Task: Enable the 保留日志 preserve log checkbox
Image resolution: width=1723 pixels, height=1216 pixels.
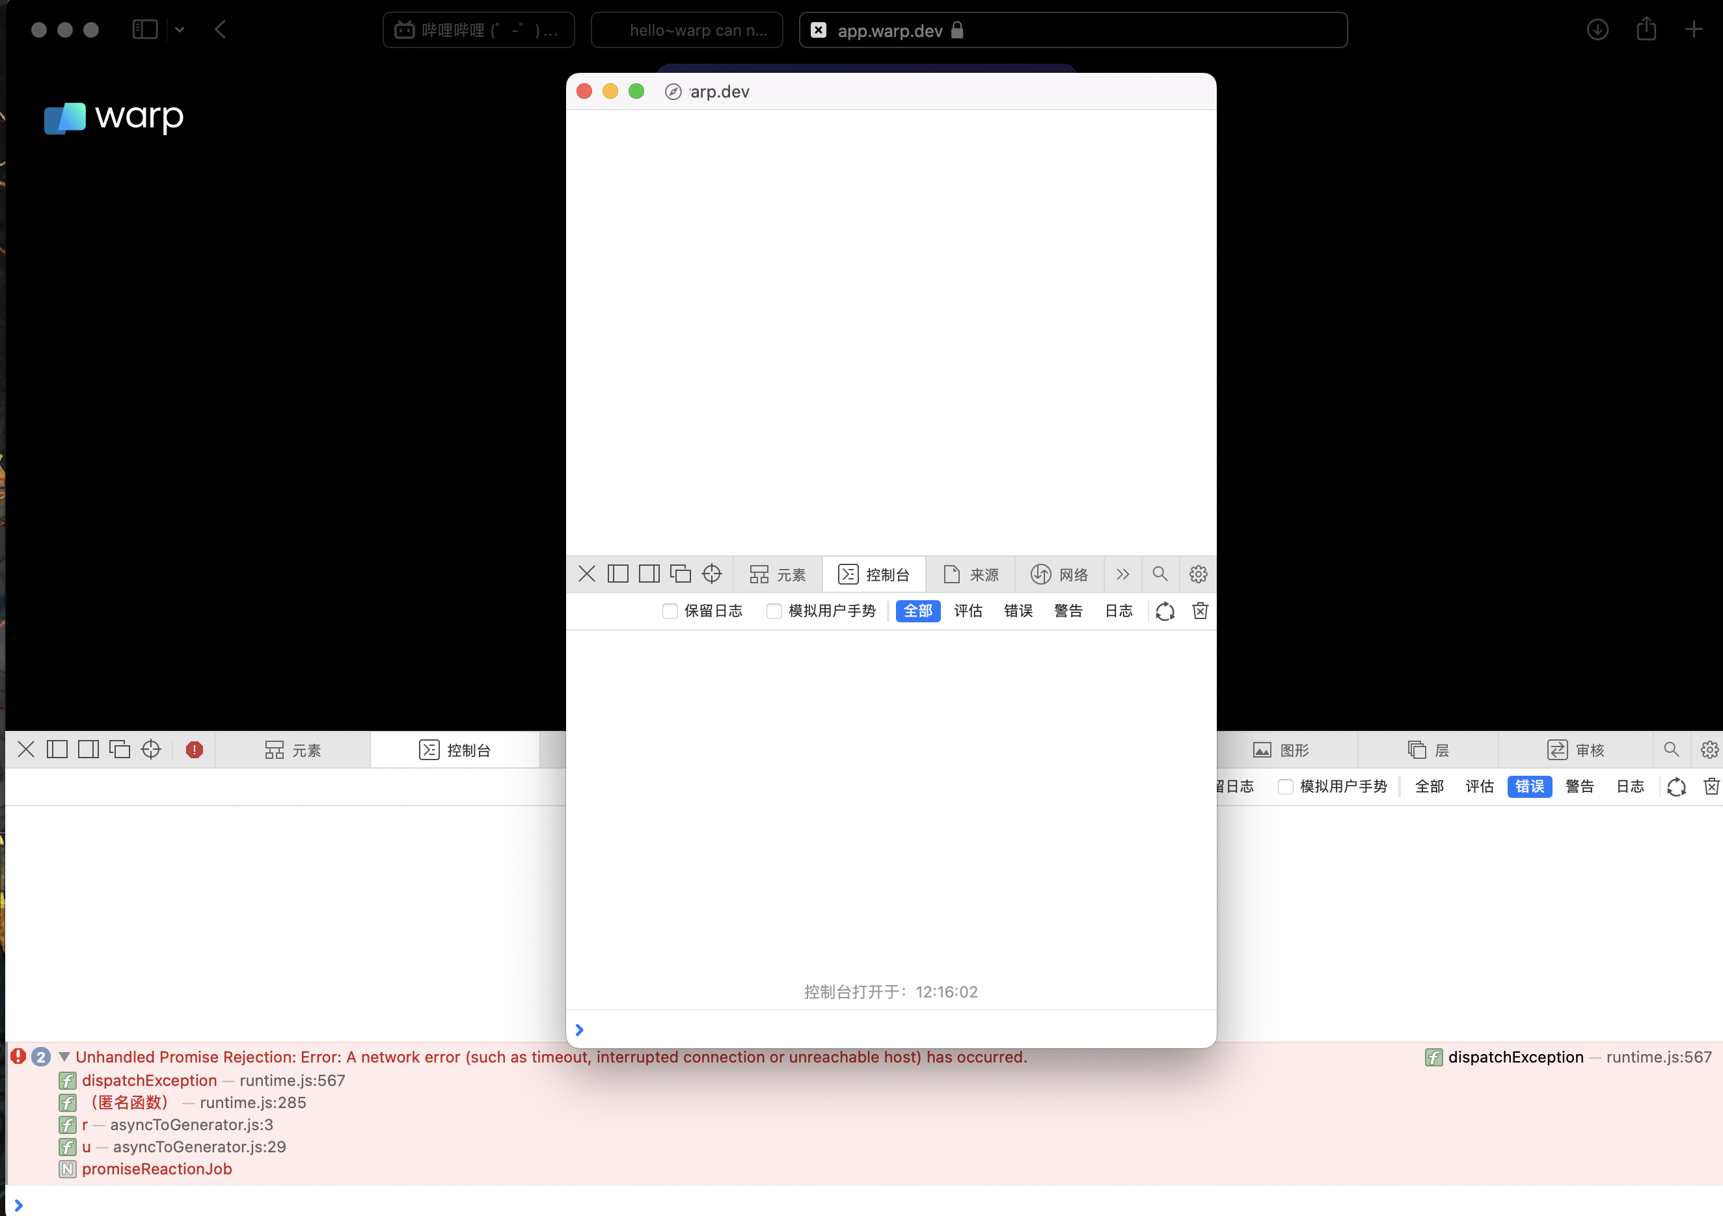Action: pos(669,611)
